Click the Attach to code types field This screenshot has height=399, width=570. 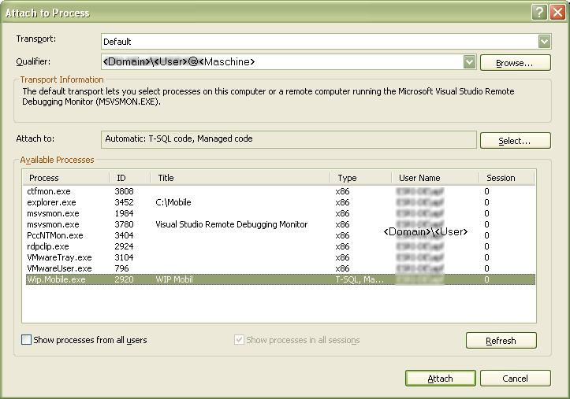click(289, 139)
